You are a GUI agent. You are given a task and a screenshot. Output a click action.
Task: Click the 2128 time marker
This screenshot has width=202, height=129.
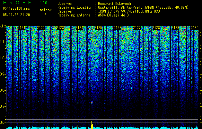tap(156, 28)
